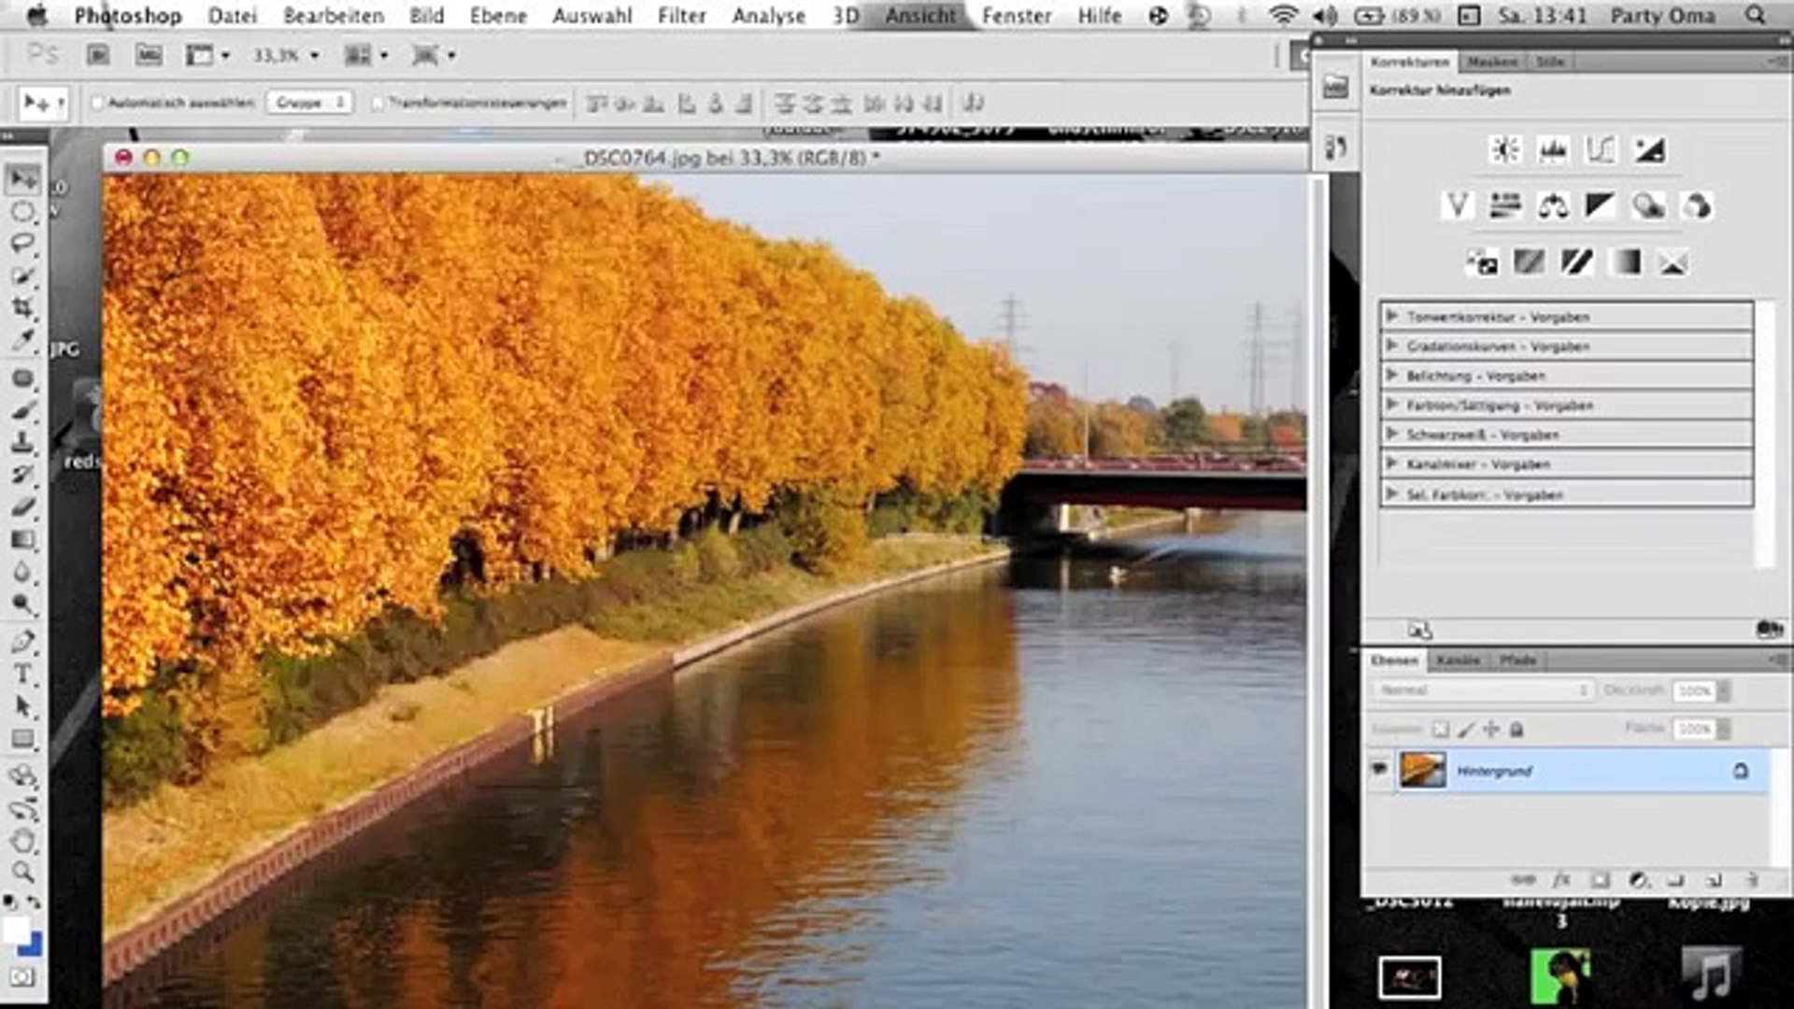This screenshot has height=1009, width=1794.
Task: Select the Zoom tool in toolbox
Action: click(22, 873)
